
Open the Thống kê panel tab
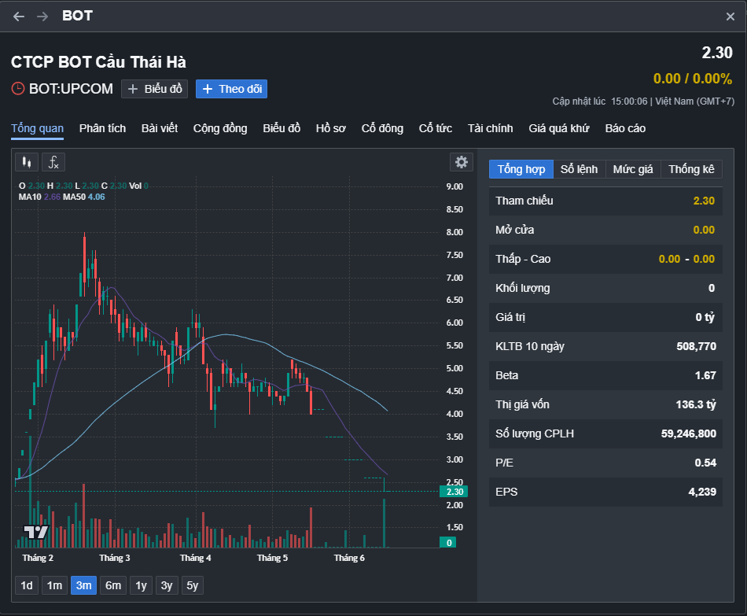pos(691,169)
